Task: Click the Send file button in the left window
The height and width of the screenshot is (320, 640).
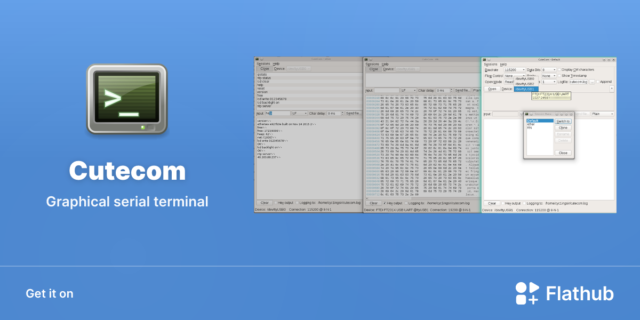Action: tap(353, 113)
